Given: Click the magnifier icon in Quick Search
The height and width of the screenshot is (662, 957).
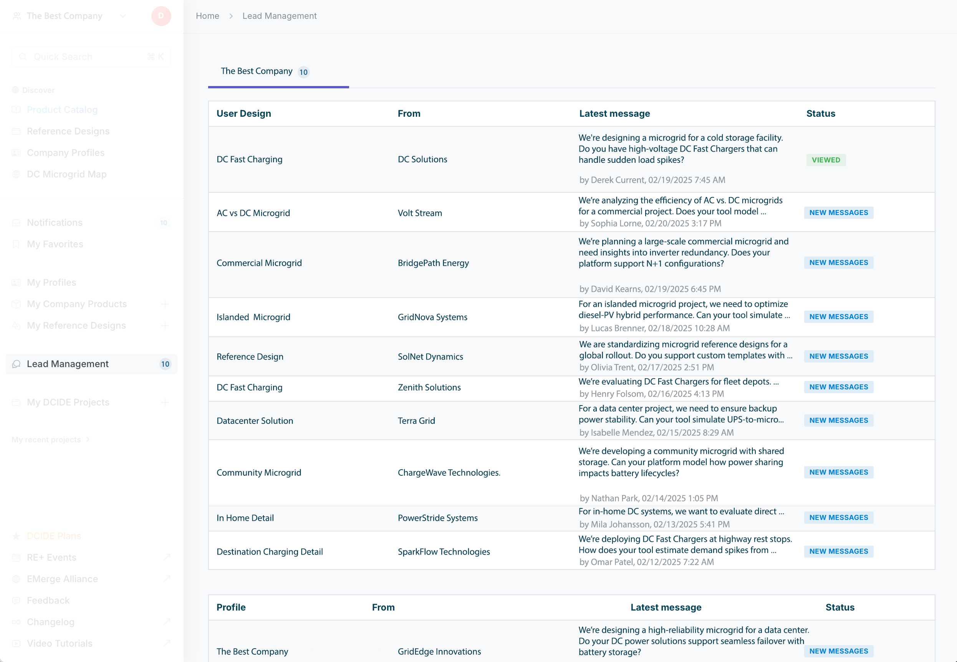Looking at the screenshot, I should tap(23, 57).
